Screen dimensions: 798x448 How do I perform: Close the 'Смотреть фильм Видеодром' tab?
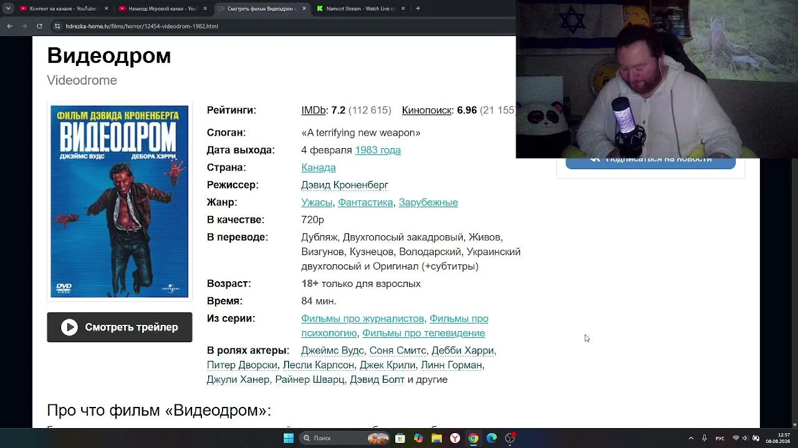click(304, 9)
